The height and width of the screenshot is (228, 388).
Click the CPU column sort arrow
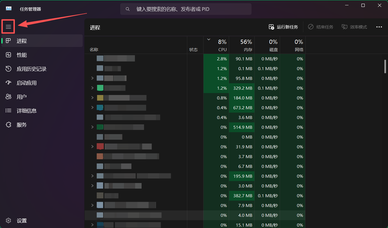(x=209, y=39)
